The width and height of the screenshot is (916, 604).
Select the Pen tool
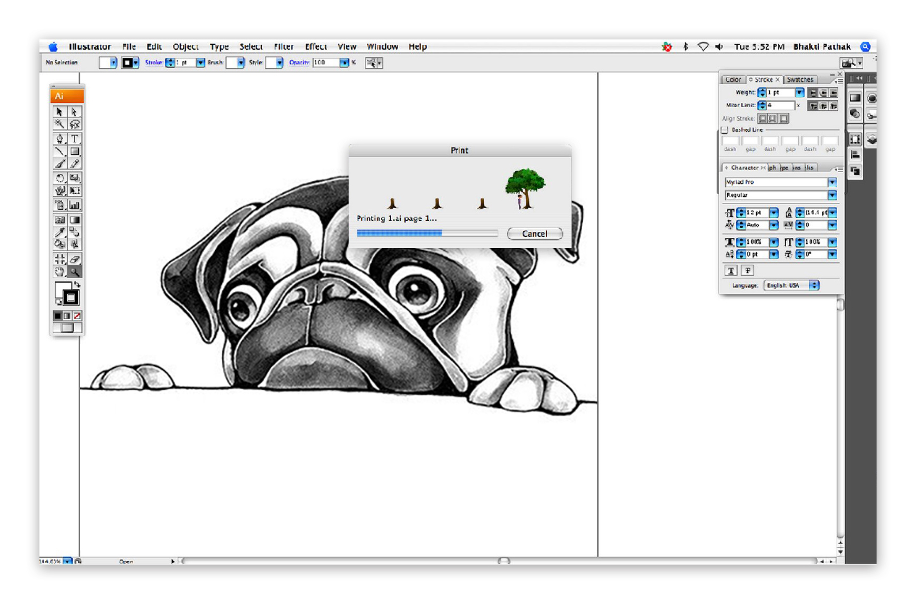(x=59, y=139)
